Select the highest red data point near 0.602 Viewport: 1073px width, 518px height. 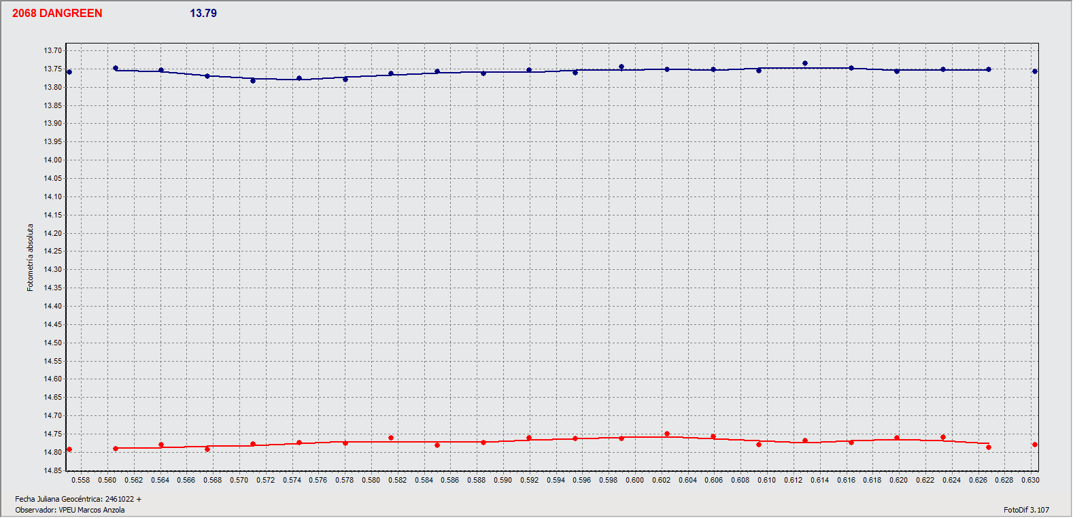[x=666, y=434]
